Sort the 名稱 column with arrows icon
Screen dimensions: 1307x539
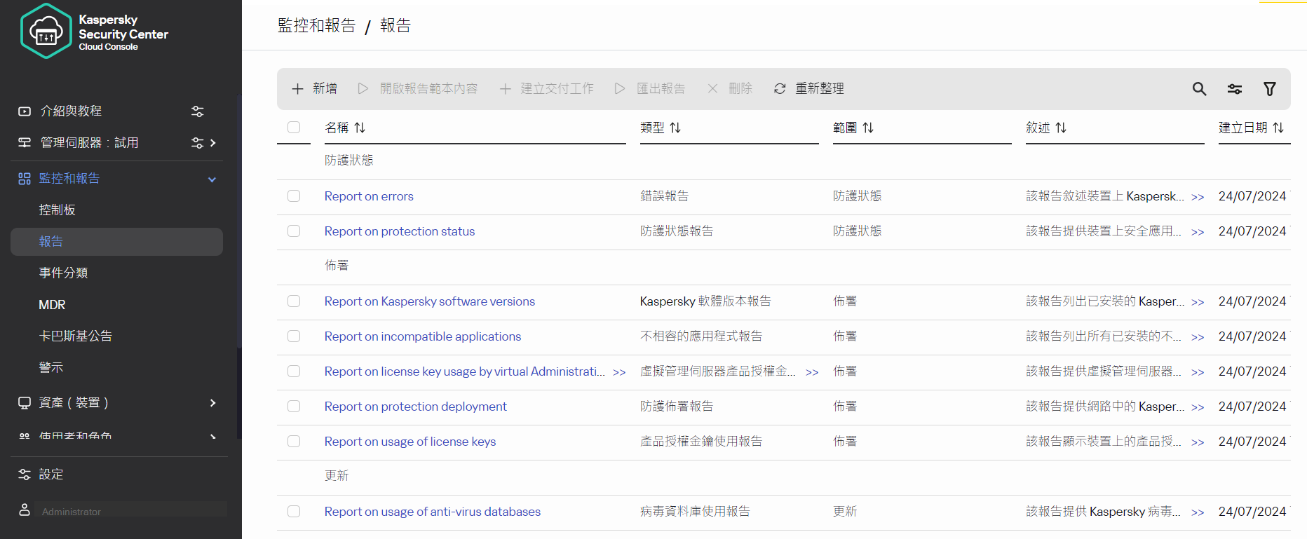360,128
